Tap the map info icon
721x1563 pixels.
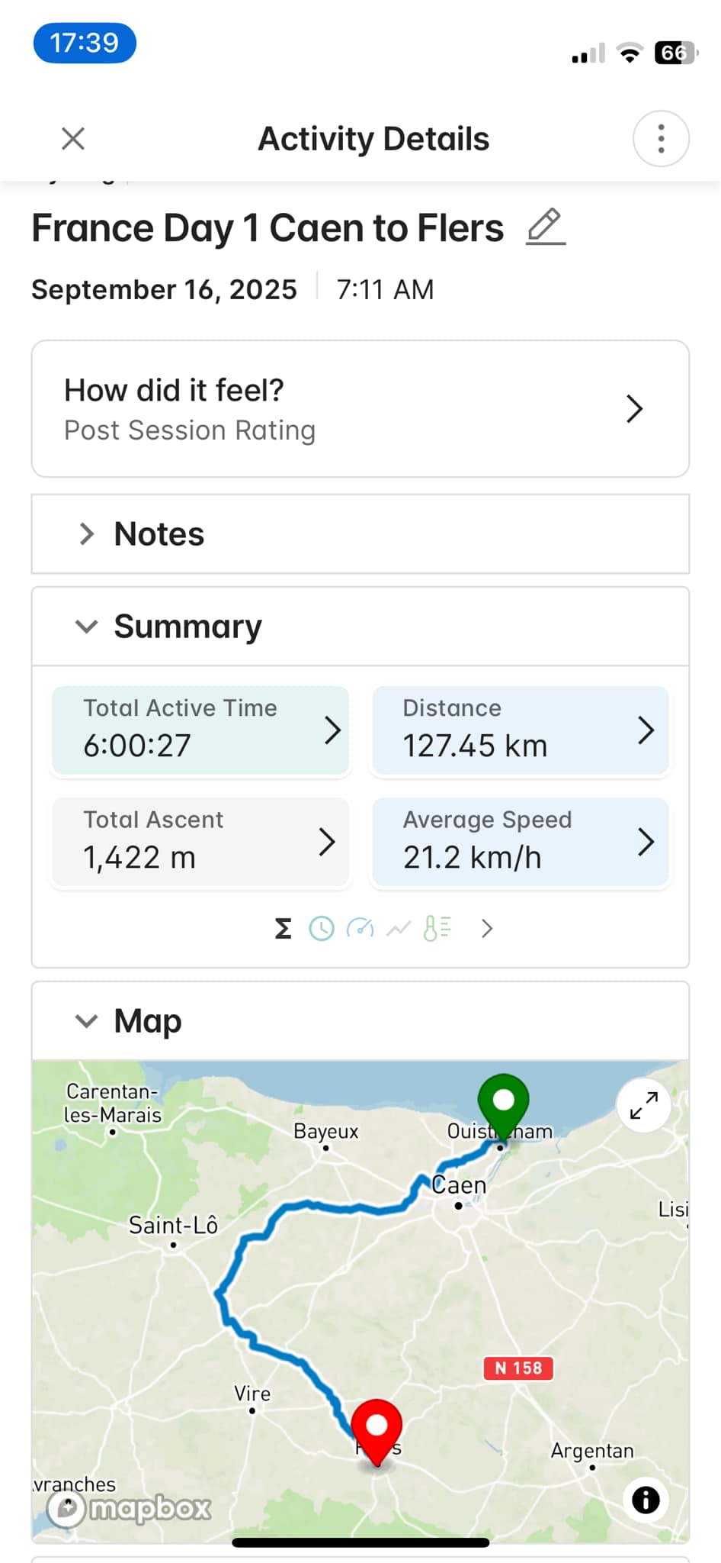(646, 1500)
